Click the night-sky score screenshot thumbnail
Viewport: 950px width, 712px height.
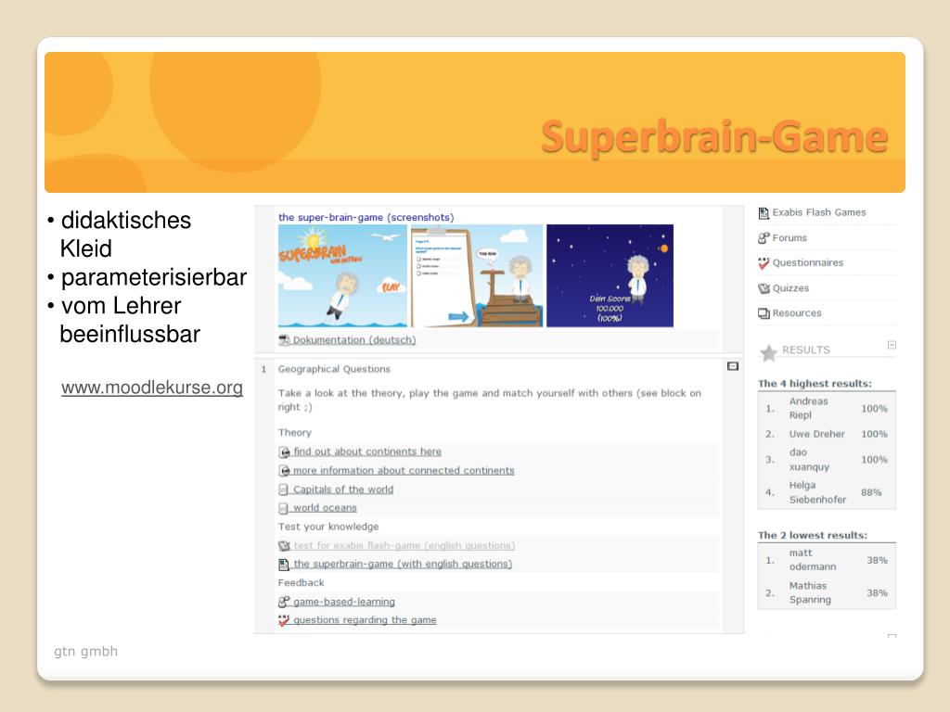tap(610, 275)
